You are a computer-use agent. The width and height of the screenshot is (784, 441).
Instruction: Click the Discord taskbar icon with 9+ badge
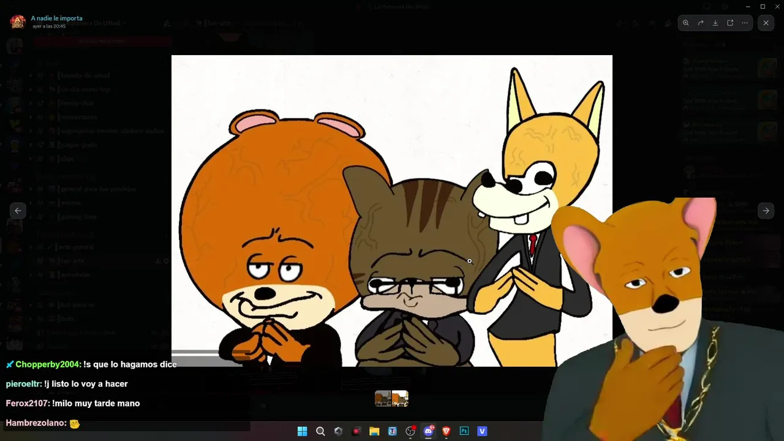click(x=428, y=431)
